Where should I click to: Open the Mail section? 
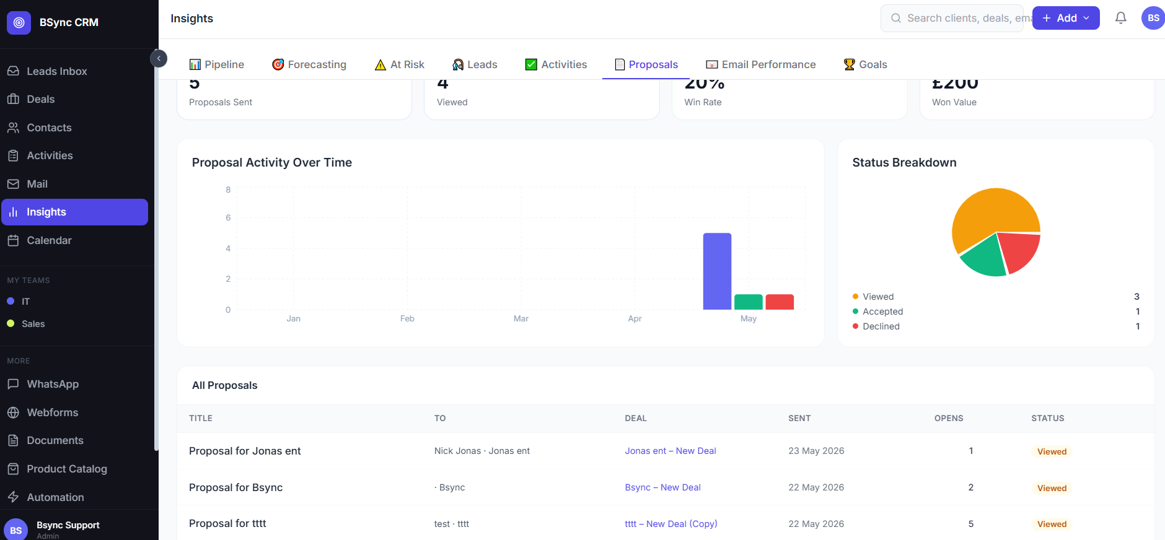click(74, 184)
